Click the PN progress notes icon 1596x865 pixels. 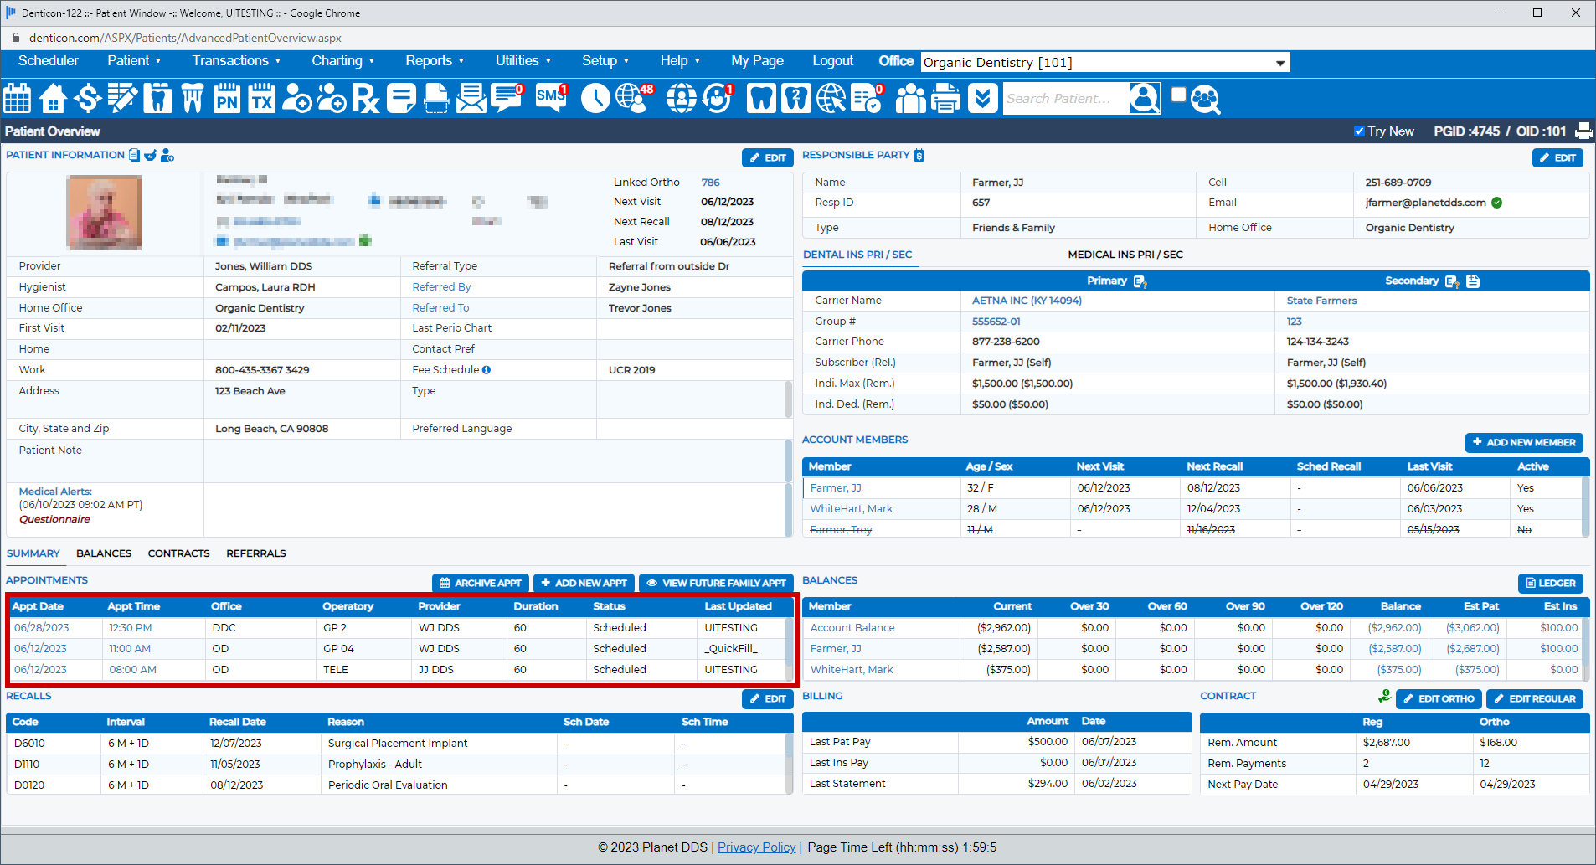227,99
